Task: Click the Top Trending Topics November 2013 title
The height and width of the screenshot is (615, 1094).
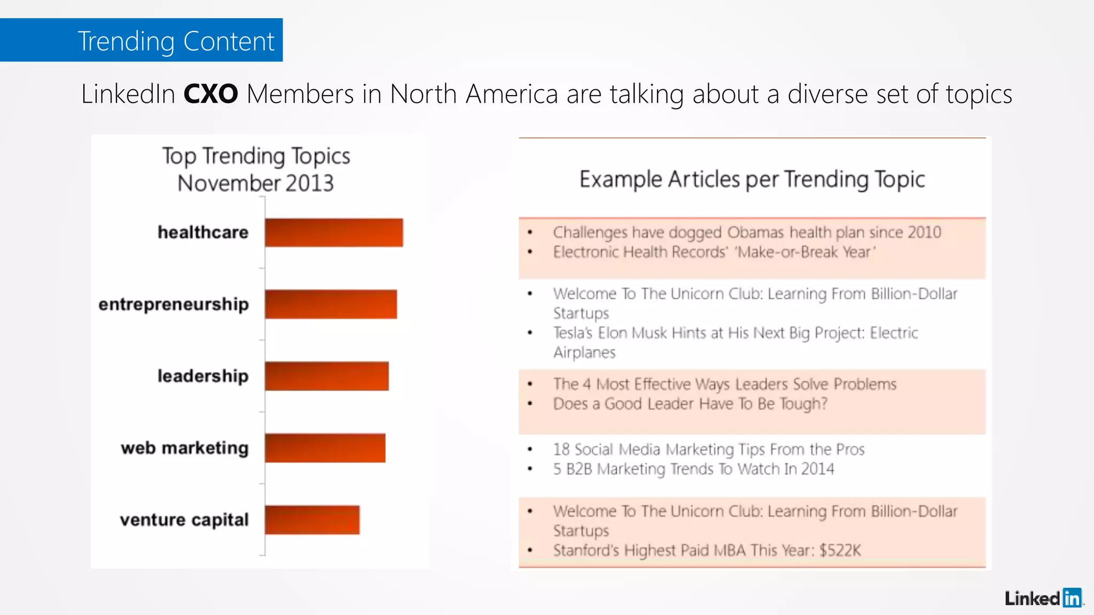Action: 256,169
